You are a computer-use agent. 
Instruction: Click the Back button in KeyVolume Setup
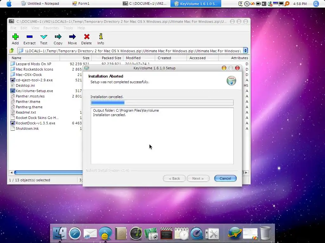coord(174,178)
